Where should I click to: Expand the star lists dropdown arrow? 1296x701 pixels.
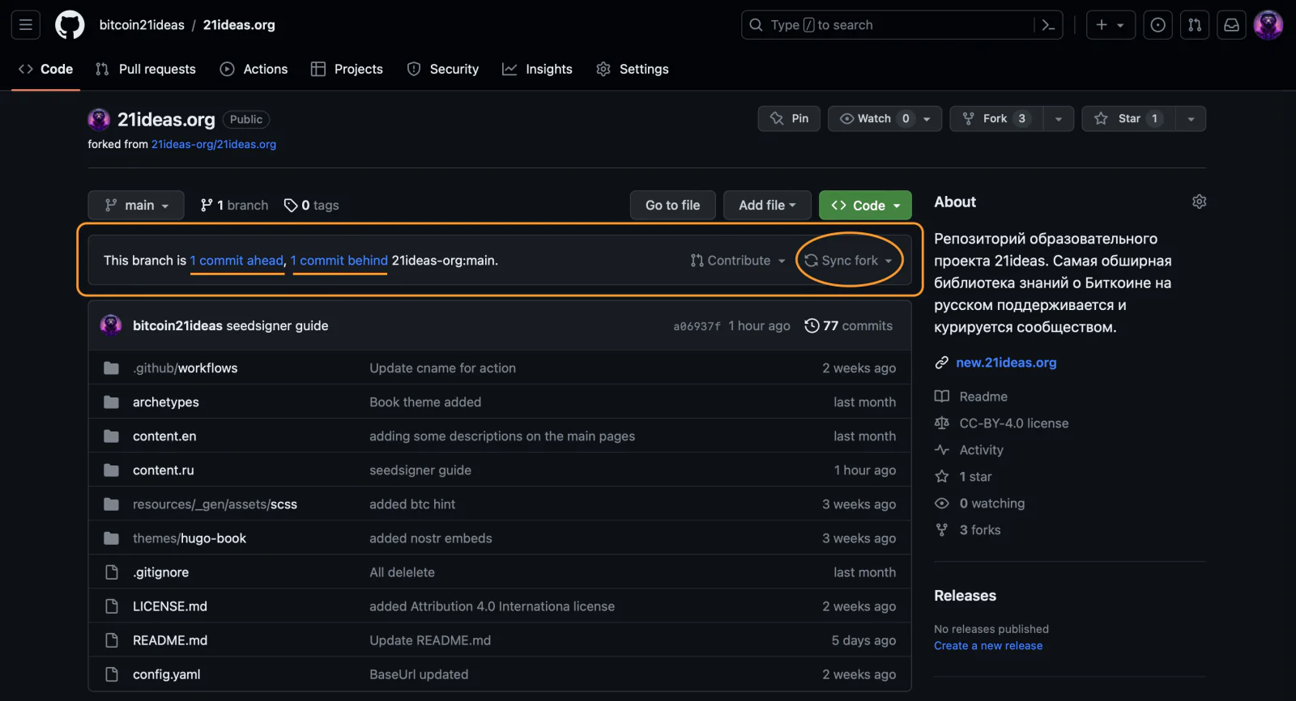pyautogui.click(x=1191, y=119)
